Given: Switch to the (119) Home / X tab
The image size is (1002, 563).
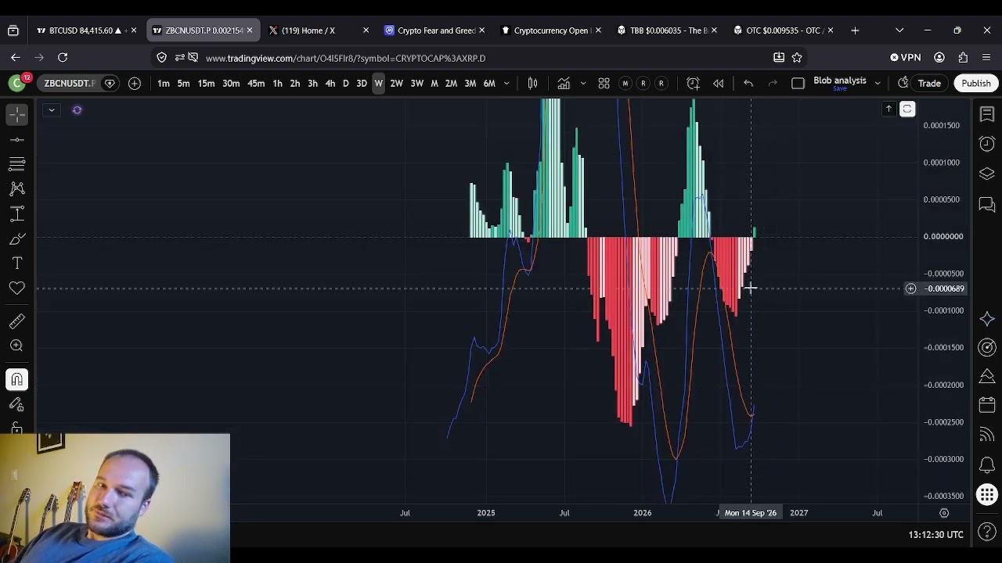Looking at the screenshot, I should (317, 30).
